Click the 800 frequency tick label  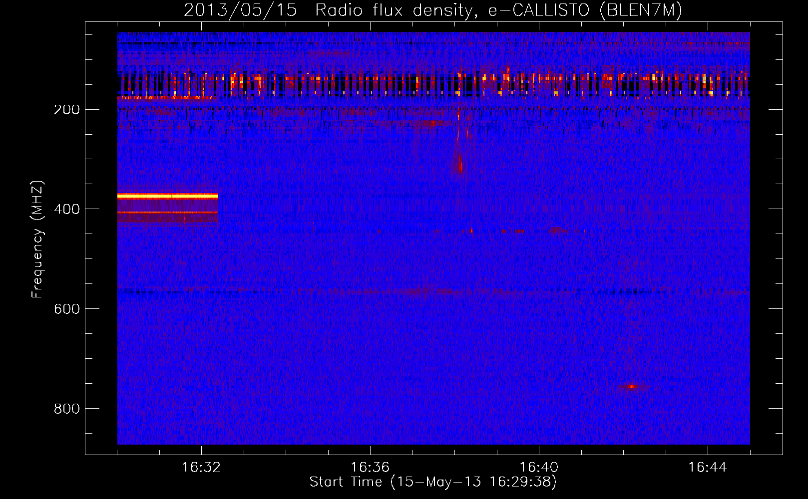click(67, 409)
